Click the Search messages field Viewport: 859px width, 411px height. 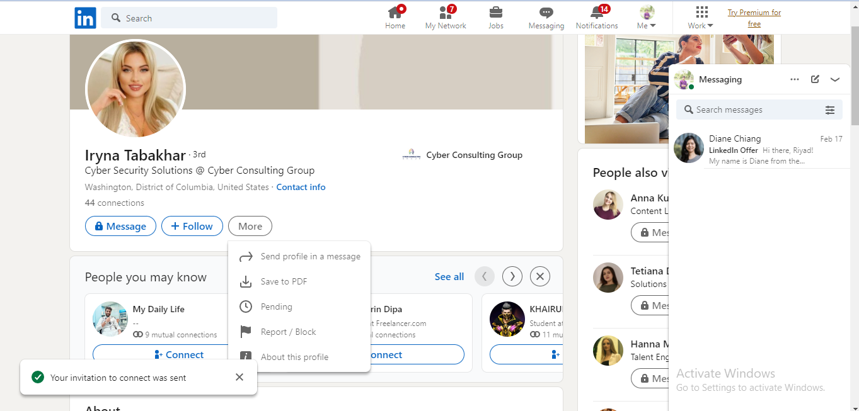click(x=750, y=110)
